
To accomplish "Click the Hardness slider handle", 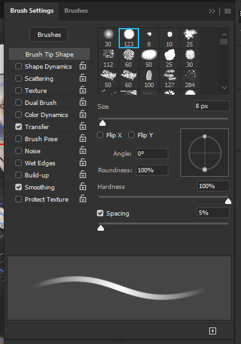I will 228,201.
